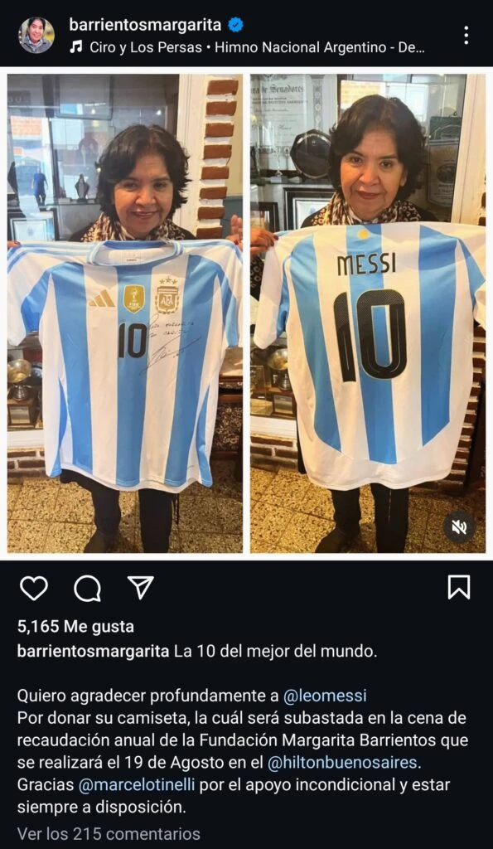Tap the blue verified badge

pyautogui.click(x=234, y=25)
